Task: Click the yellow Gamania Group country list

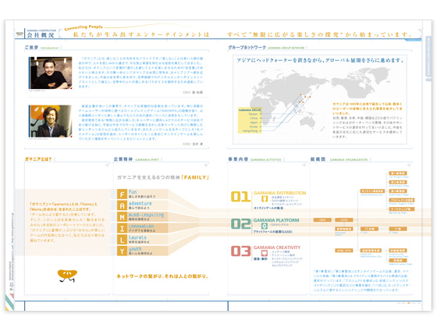Action: point(250,120)
